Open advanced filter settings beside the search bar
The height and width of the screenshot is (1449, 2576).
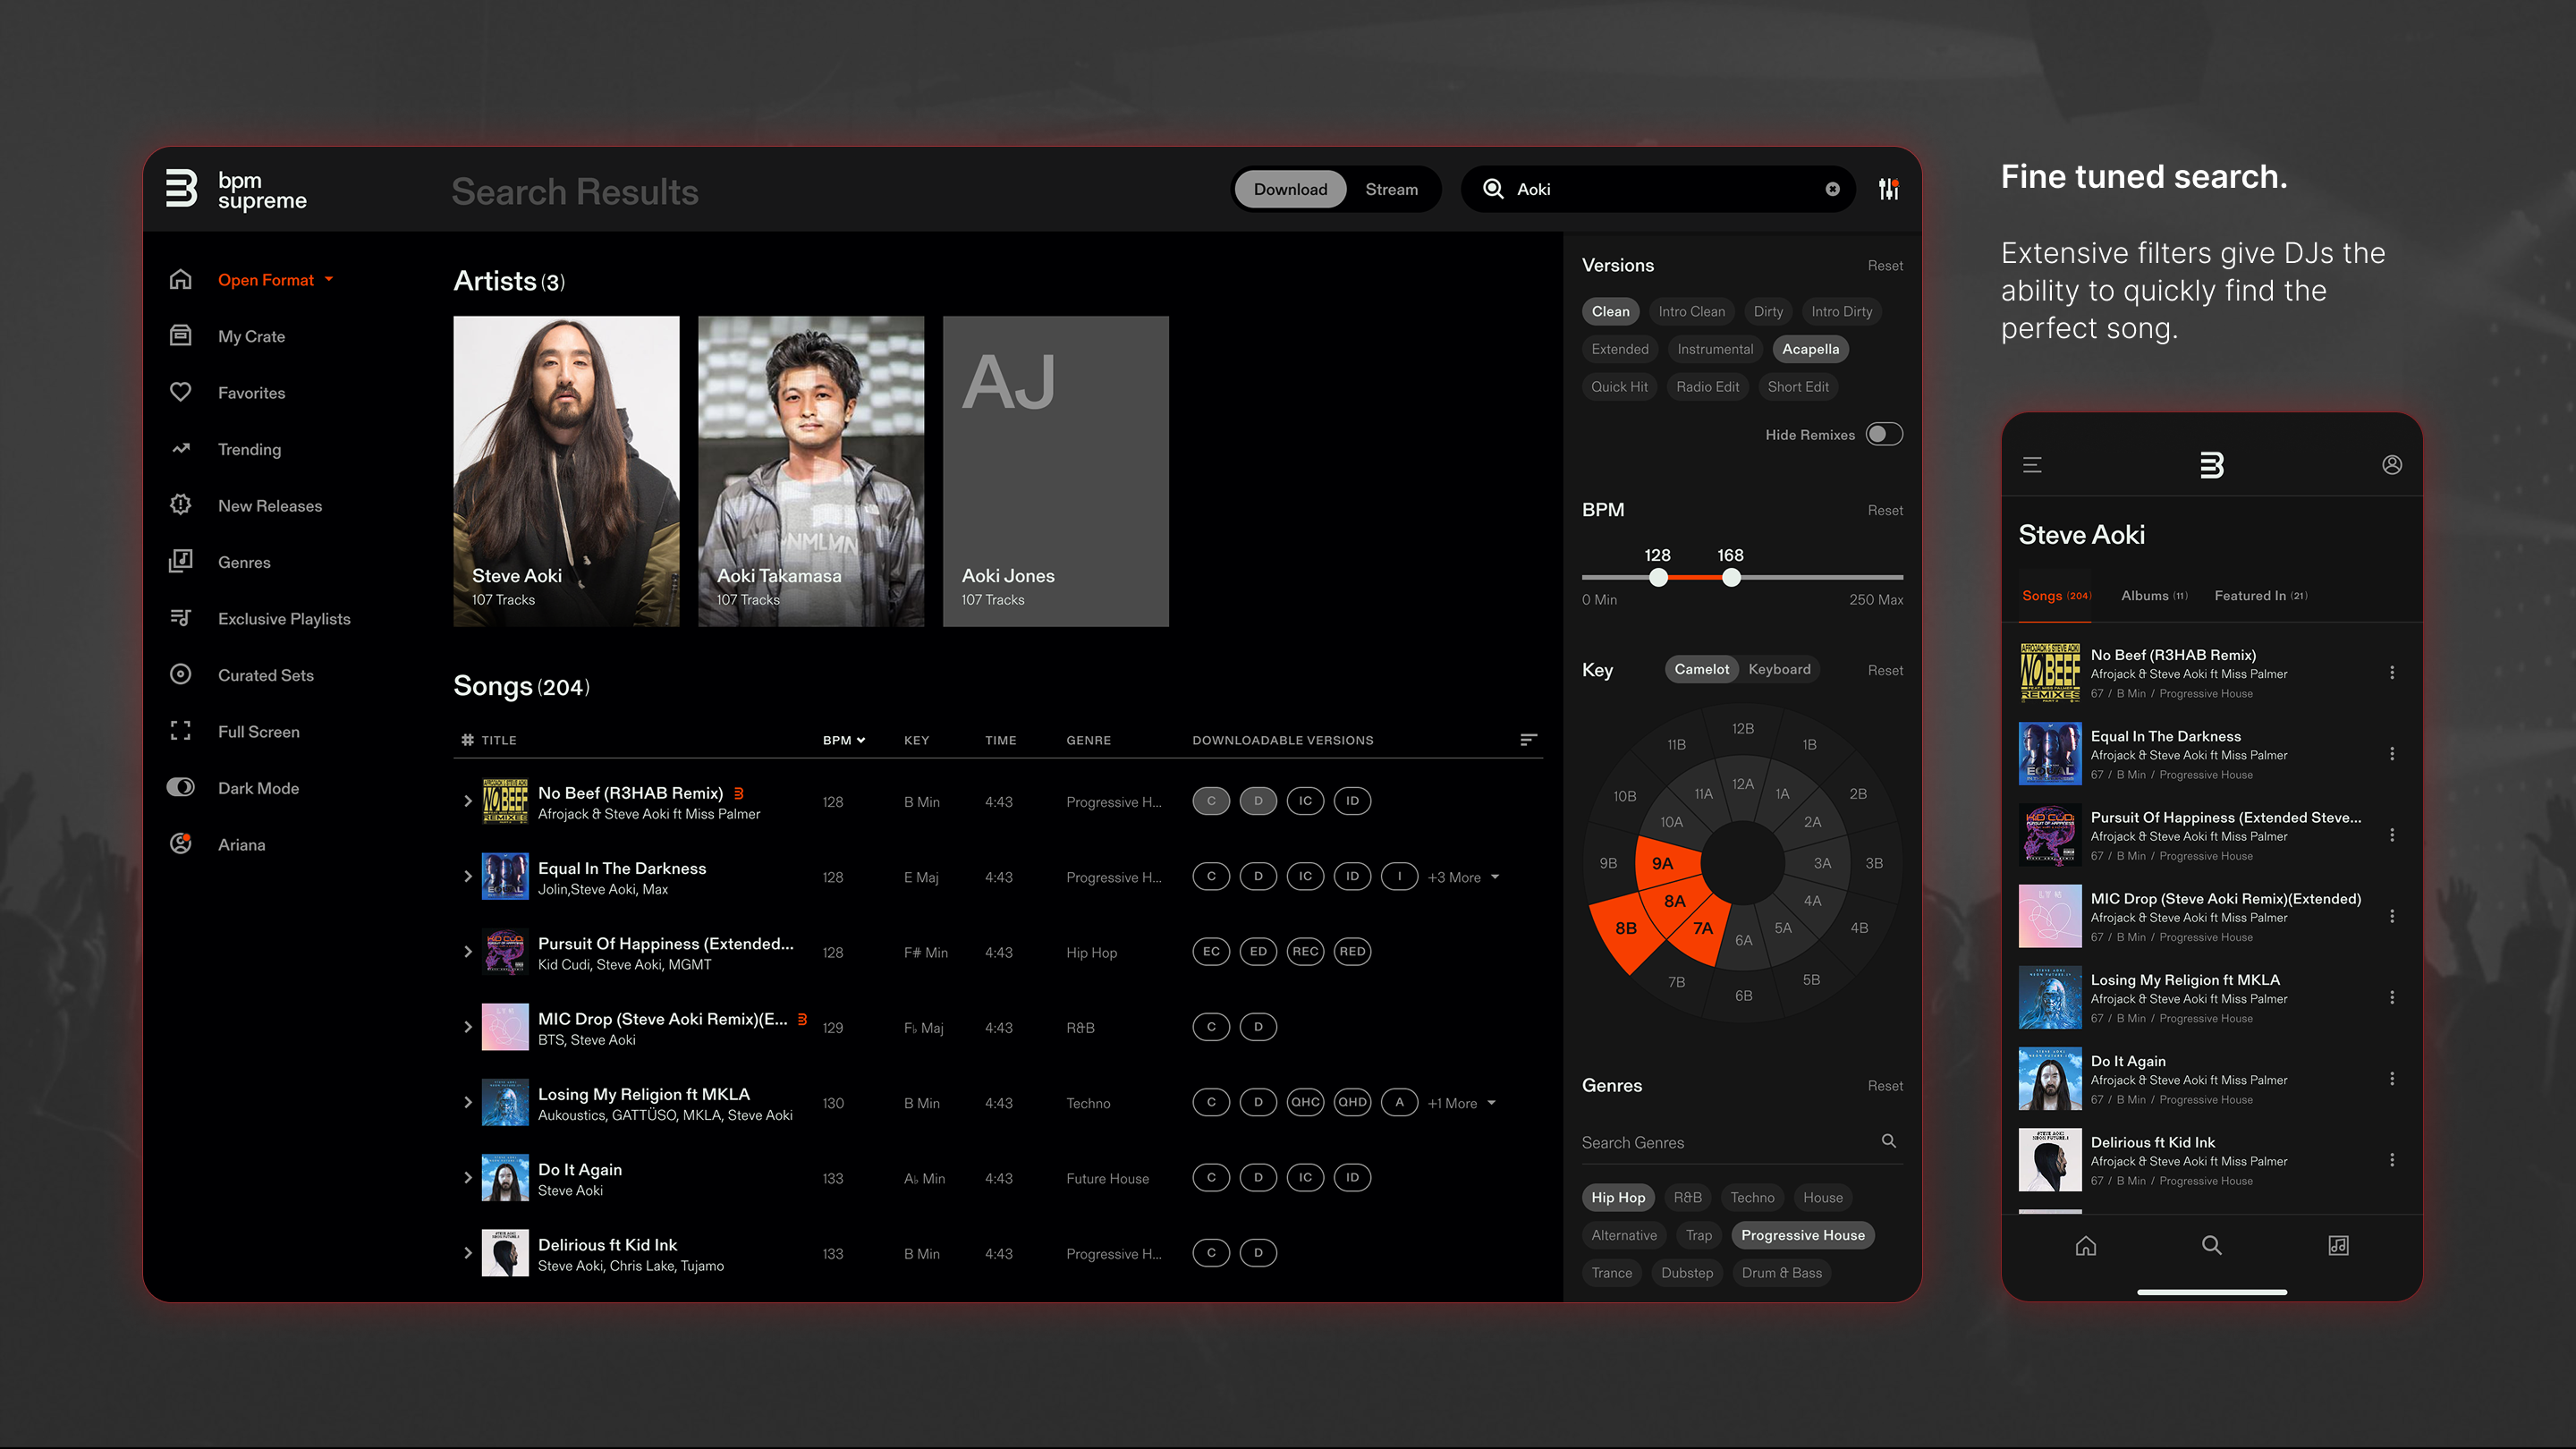1888,188
